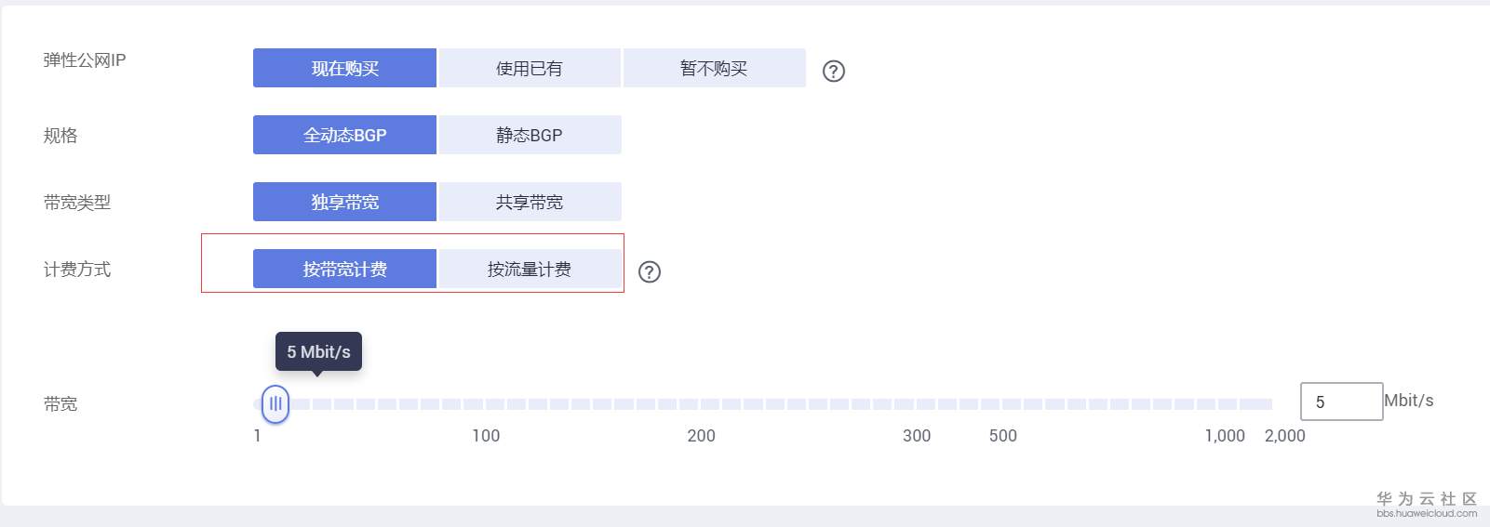Click the 5 Mbit/s slider tooltip

click(318, 351)
